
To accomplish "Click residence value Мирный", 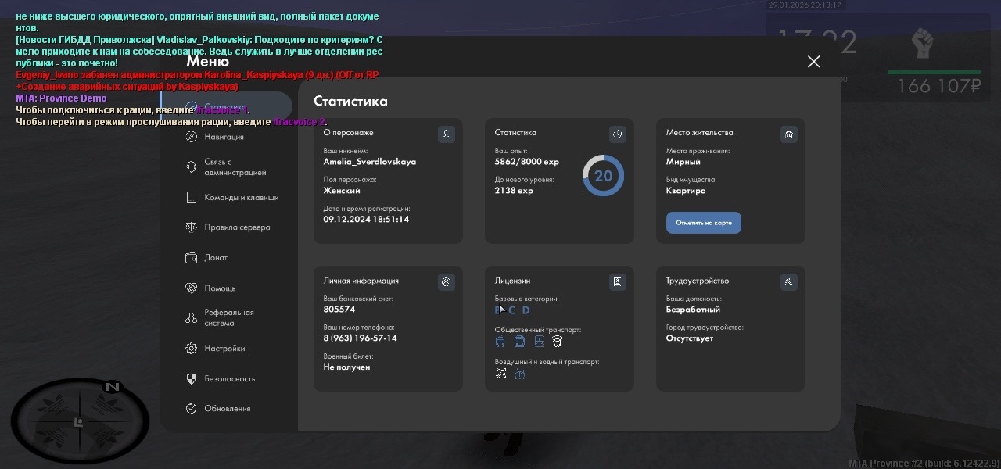I will click(x=683, y=162).
